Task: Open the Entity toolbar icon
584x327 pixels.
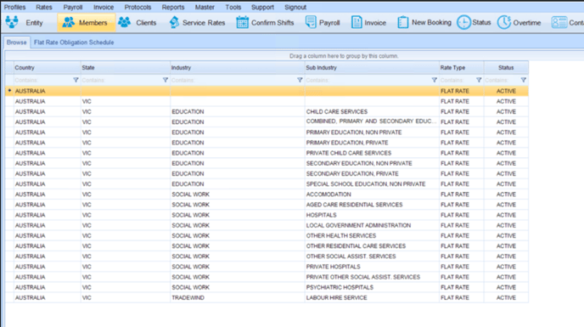Action: (12, 22)
